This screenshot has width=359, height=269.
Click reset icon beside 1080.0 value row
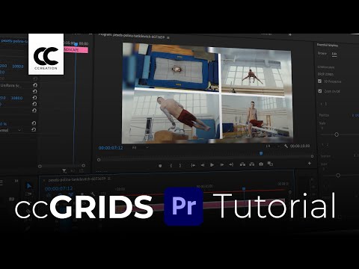point(34,98)
